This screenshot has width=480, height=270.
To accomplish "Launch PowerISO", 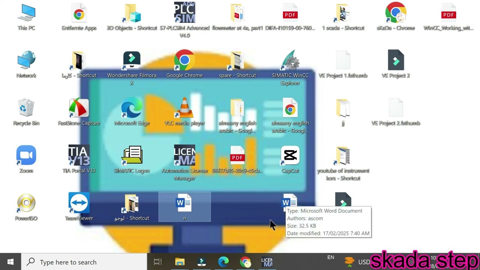I will tap(26, 207).
